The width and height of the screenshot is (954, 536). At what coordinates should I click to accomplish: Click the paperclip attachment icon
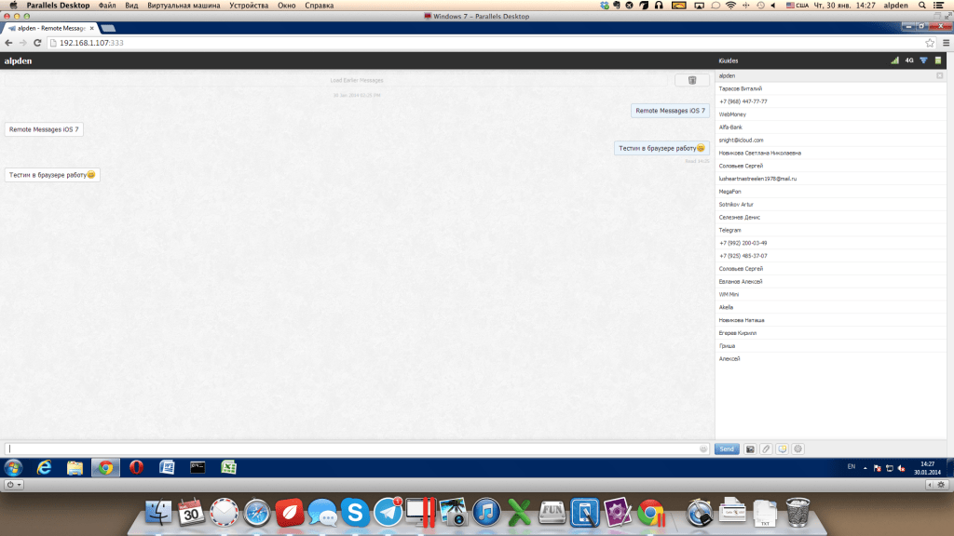pos(766,449)
